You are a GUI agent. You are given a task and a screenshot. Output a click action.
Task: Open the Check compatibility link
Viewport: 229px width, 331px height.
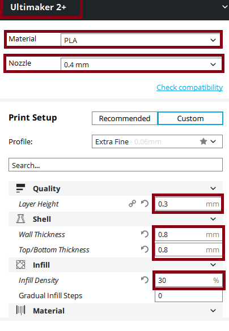coord(190,87)
